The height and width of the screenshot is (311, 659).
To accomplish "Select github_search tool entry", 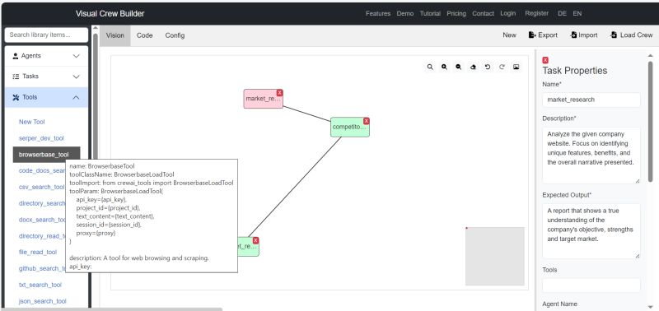I will (42, 268).
